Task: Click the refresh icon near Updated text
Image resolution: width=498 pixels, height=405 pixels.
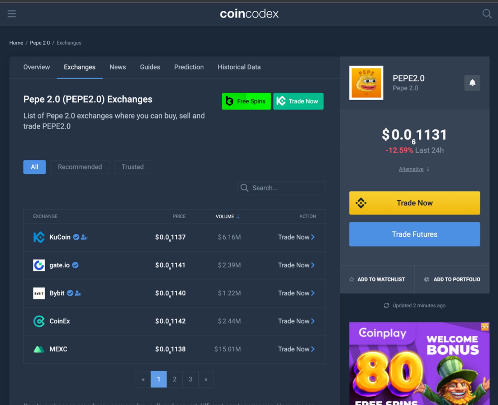Action: click(x=386, y=306)
